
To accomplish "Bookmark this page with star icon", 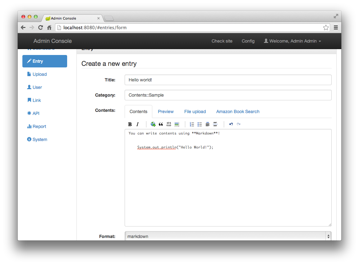I will tap(326, 28).
